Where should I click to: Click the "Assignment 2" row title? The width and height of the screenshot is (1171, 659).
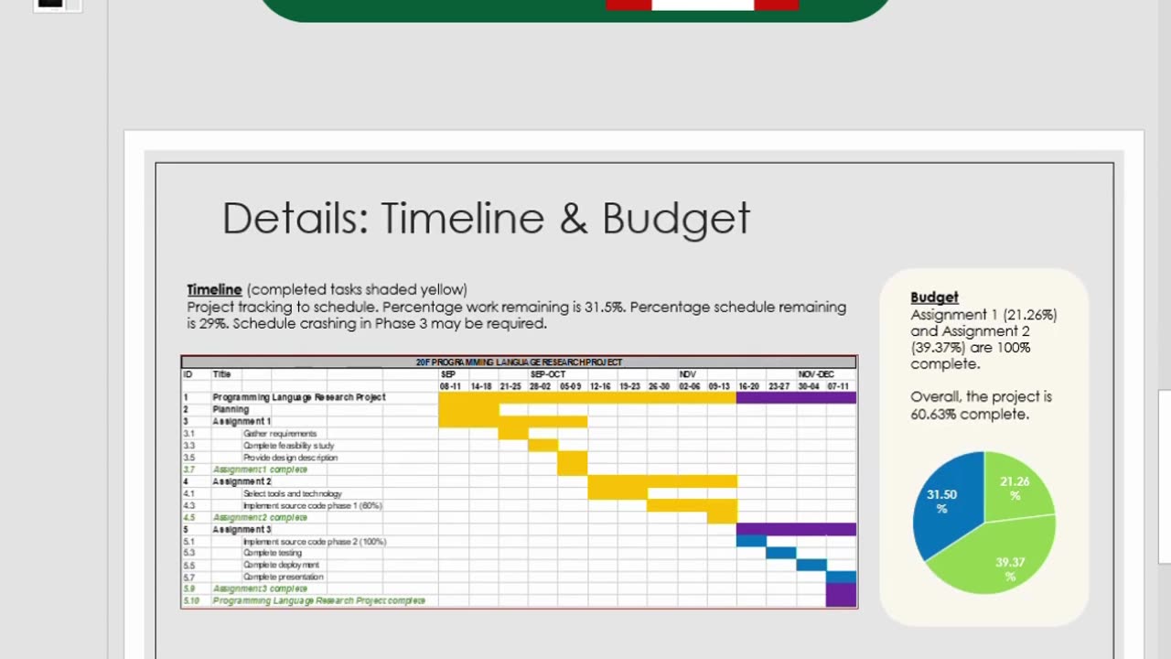242,481
